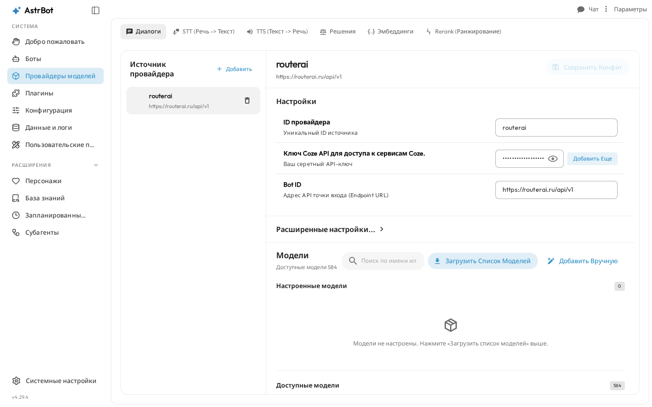The image size is (652, 407).
Task: Click the puzzle icon beside Плагины
Action: 16,93
